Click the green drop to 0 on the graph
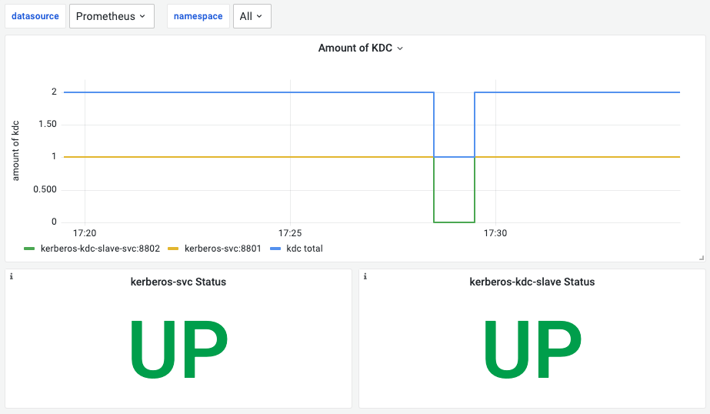The height and width of the screenshot is (414, 710). click(454, 222)
